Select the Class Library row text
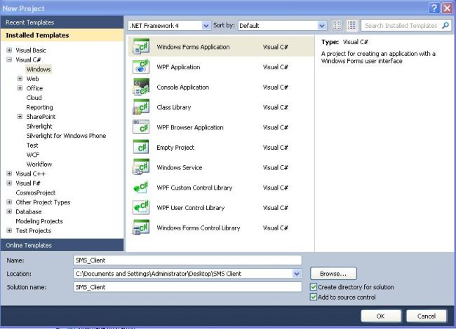 pos(173,107)
